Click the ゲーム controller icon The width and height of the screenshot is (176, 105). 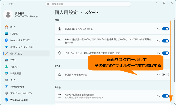(6, 80)
